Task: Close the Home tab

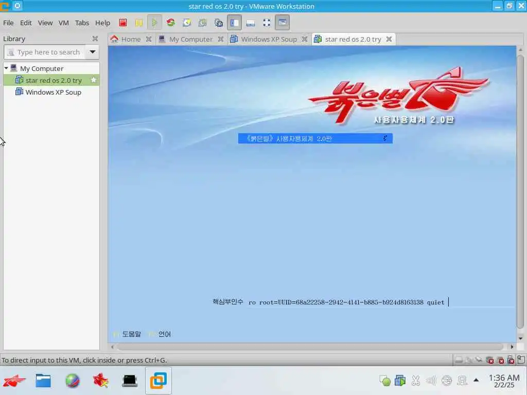Action: tap(149, 39)
